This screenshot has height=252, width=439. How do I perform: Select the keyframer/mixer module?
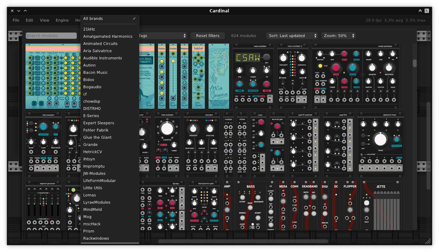coord(380,145)
